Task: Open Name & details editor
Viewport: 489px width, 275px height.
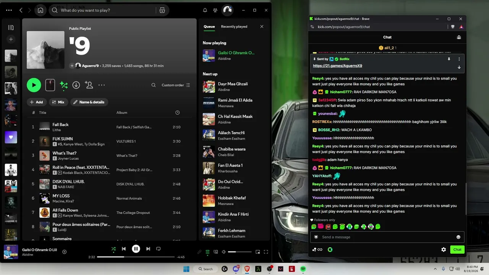Action: pyautogui.click(x=89, y=102)
